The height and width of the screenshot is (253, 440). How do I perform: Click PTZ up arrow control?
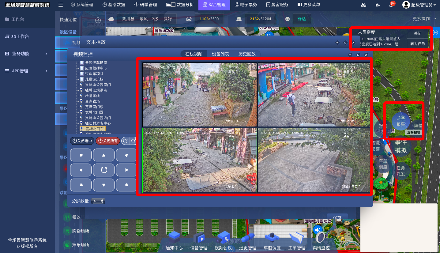tap(104, 155)
